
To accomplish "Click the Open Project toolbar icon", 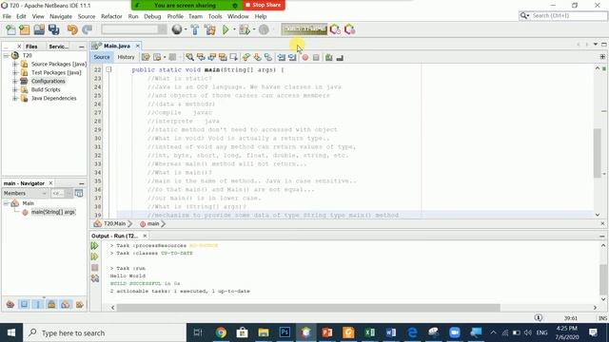I will coord(39,29).
